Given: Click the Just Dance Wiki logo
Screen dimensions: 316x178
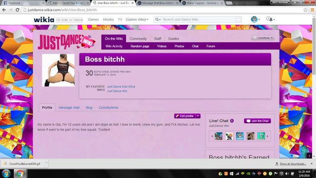Looking at the screenshot, I should (x=67, y=42).
